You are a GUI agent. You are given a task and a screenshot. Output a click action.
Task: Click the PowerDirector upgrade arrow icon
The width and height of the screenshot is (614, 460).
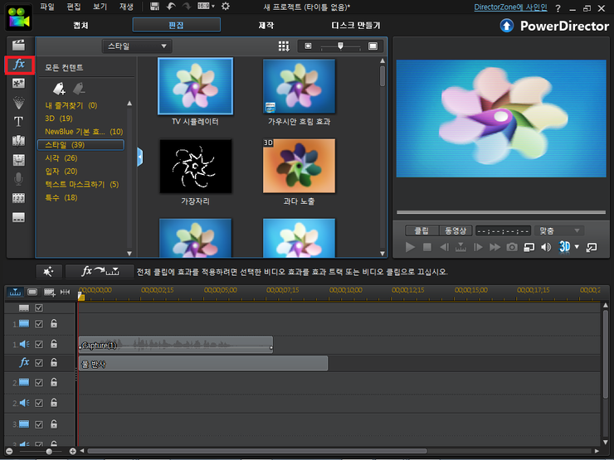click(507, 26)
